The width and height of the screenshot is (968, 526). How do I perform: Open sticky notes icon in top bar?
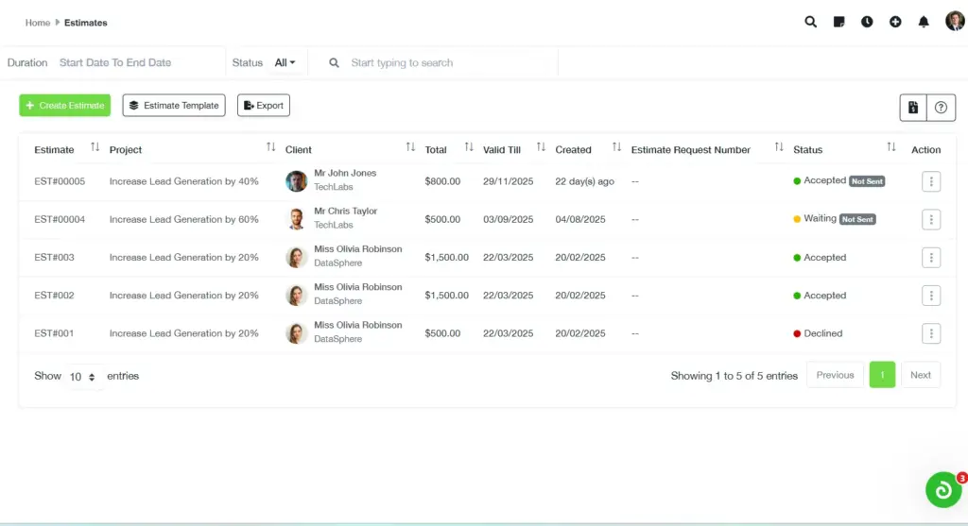(x=839, y=23)
